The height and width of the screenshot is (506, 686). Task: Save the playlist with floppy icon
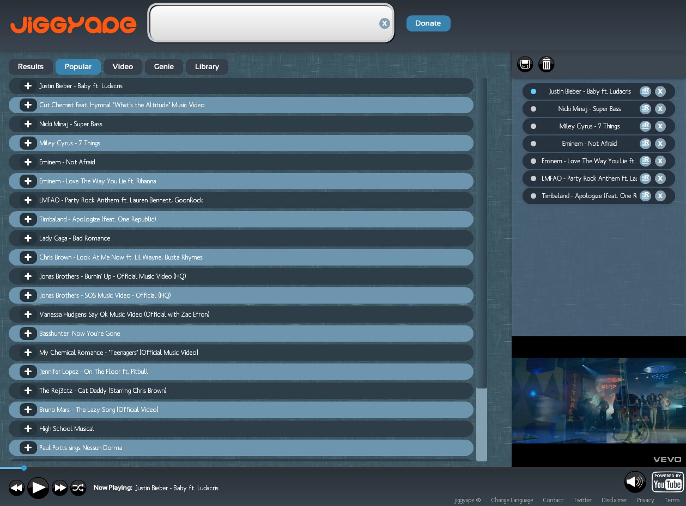[x=525, y=65]
